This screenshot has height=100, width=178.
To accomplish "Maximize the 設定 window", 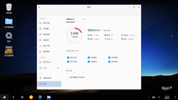I will click(x=134, y=7).
